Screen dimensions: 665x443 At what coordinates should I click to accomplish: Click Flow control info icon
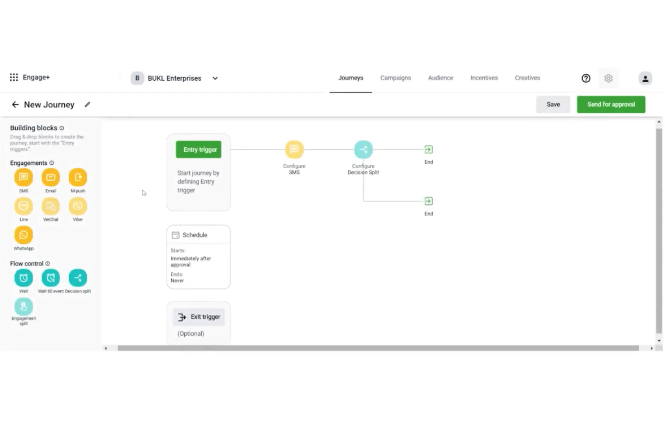pyautogui.click(x=48, y=263)
